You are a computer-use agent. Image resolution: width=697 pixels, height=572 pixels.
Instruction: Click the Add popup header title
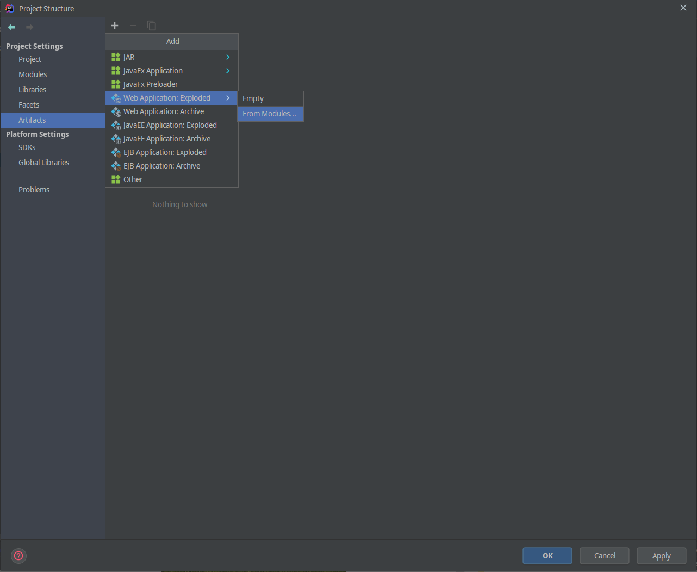coord(173,41)
